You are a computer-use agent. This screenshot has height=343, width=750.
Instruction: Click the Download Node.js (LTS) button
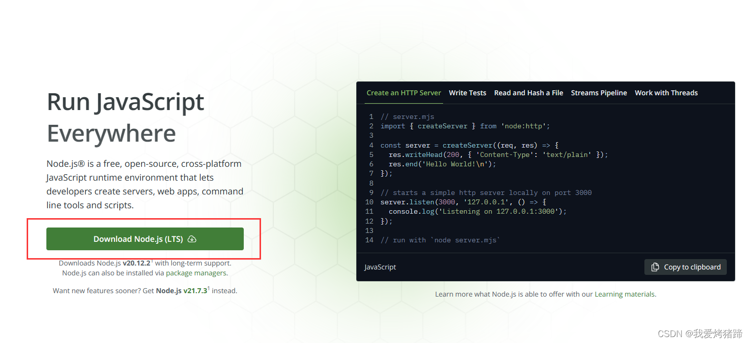[145, 239]
